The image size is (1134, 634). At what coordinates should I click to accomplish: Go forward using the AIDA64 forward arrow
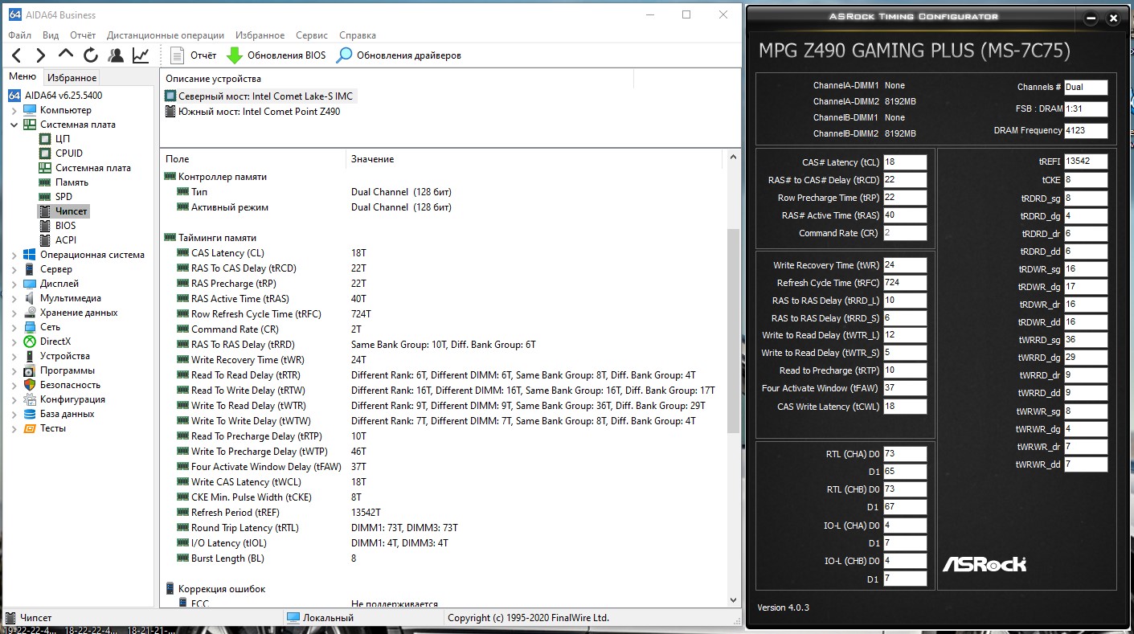click(x=41, y=55)
